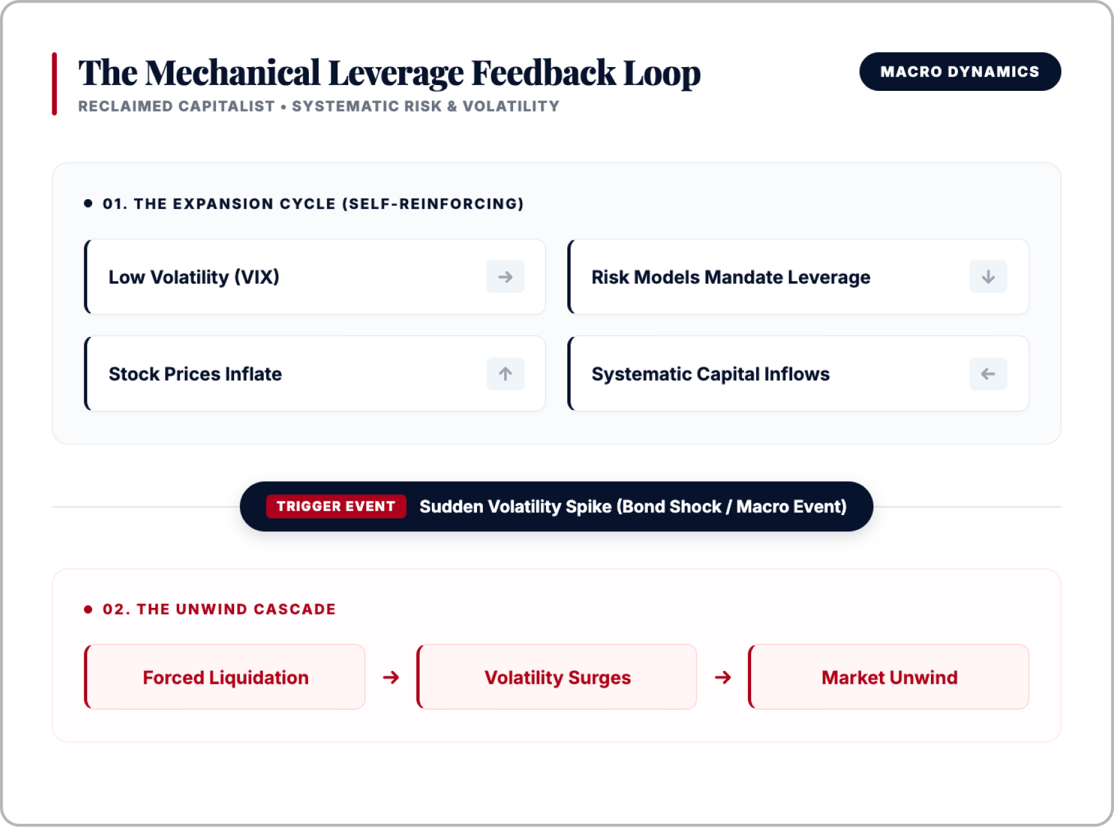
Task: Click the Stock Prices Inflate card text
Action: point(195,374)
